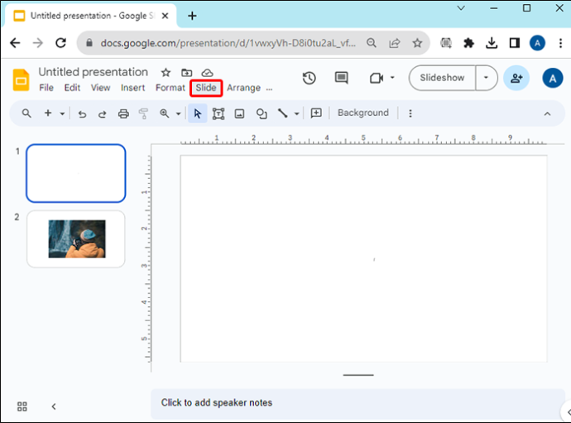Open a new browser tab

pos(192,16)
